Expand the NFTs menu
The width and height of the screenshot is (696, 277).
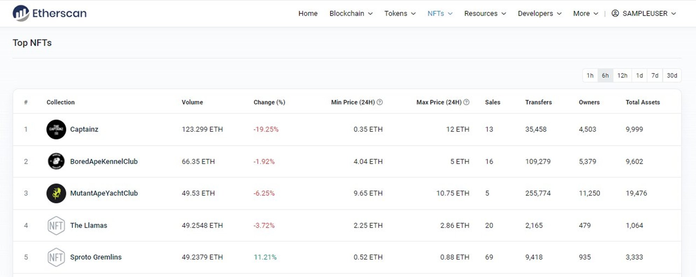point(440,13)
